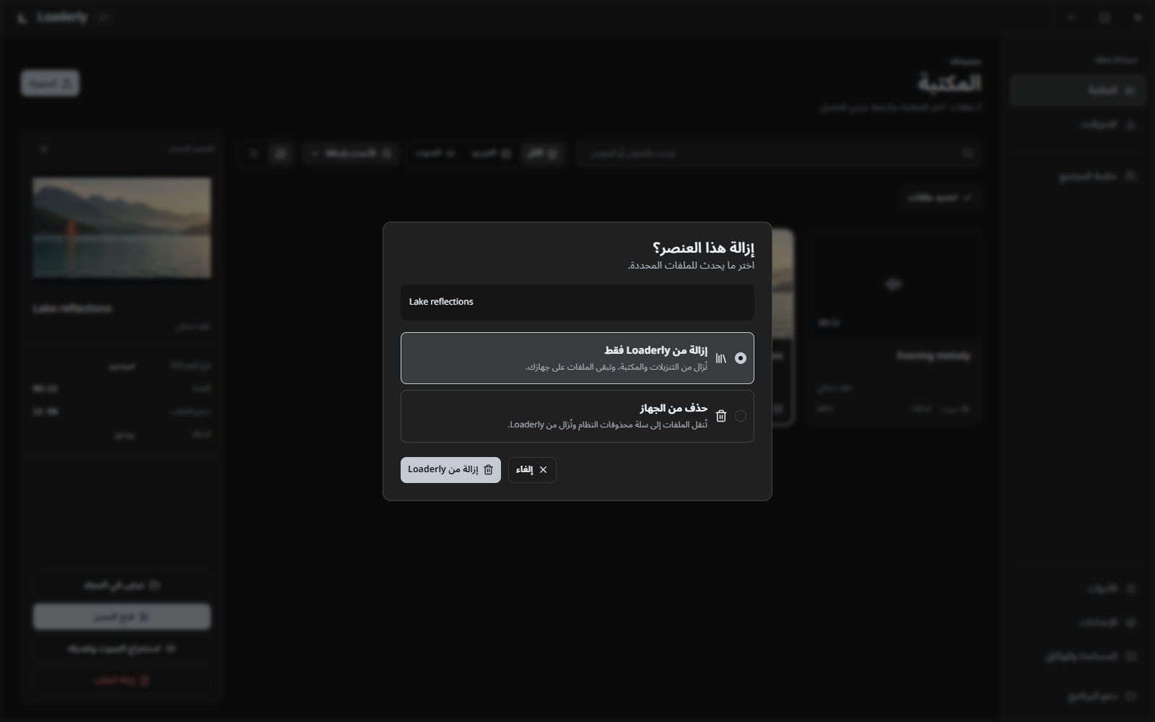Click the trash icon beside "حذف من الجهاز"
Viewport: 1155px width, 722px height.
[720, 416]
